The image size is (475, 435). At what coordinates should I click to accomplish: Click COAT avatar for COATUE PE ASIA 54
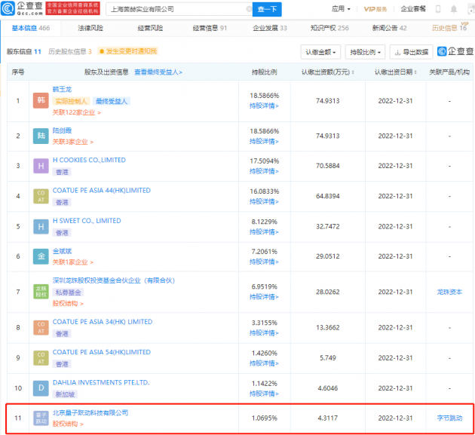point(41,358)
